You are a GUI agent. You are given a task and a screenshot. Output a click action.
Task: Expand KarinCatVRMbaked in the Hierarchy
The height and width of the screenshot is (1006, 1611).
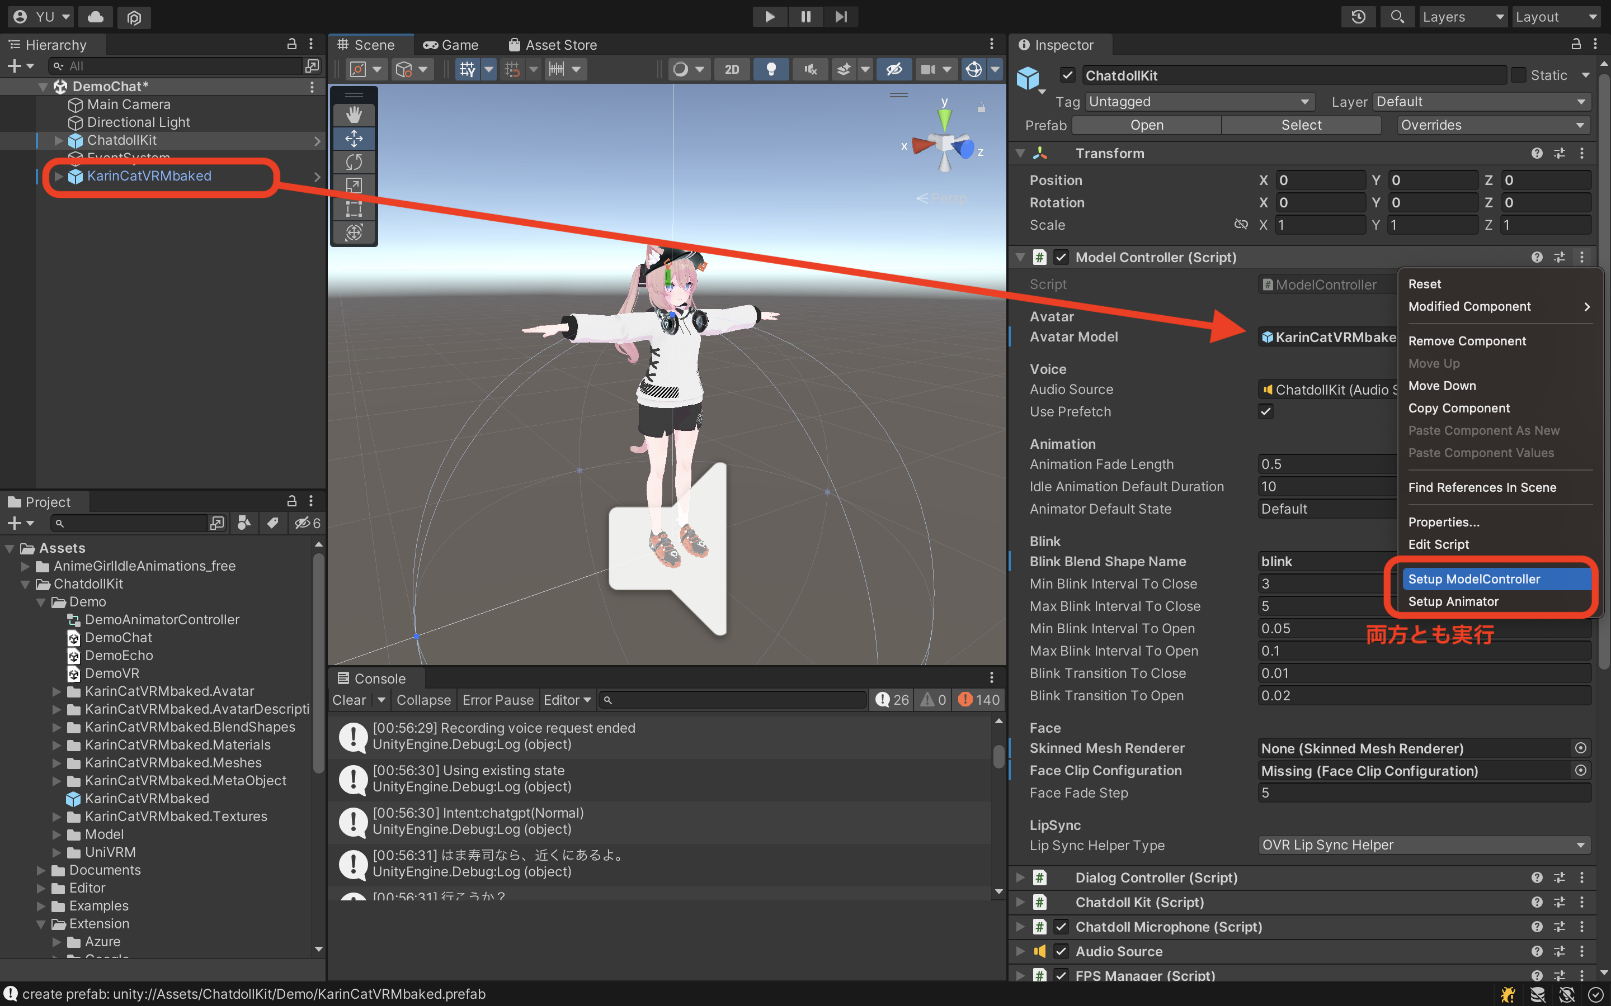pos(58,176)
